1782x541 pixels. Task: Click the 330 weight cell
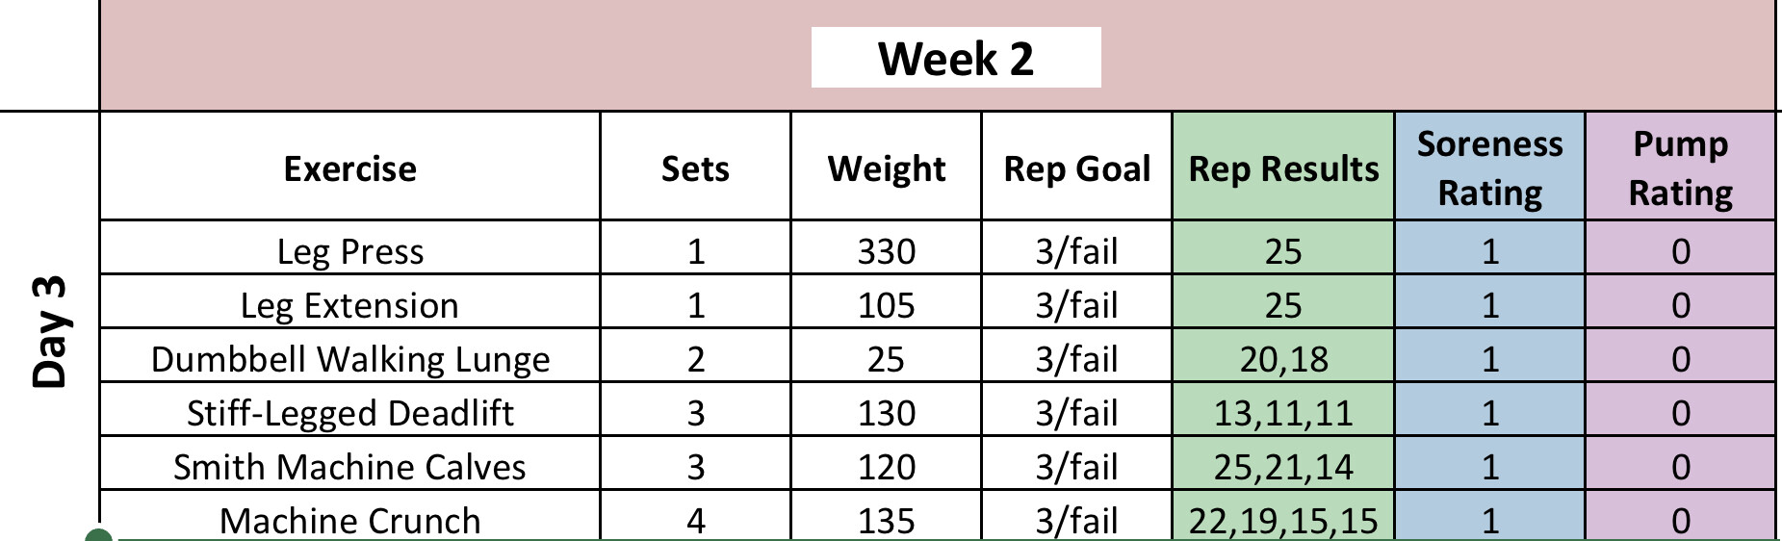886,251
